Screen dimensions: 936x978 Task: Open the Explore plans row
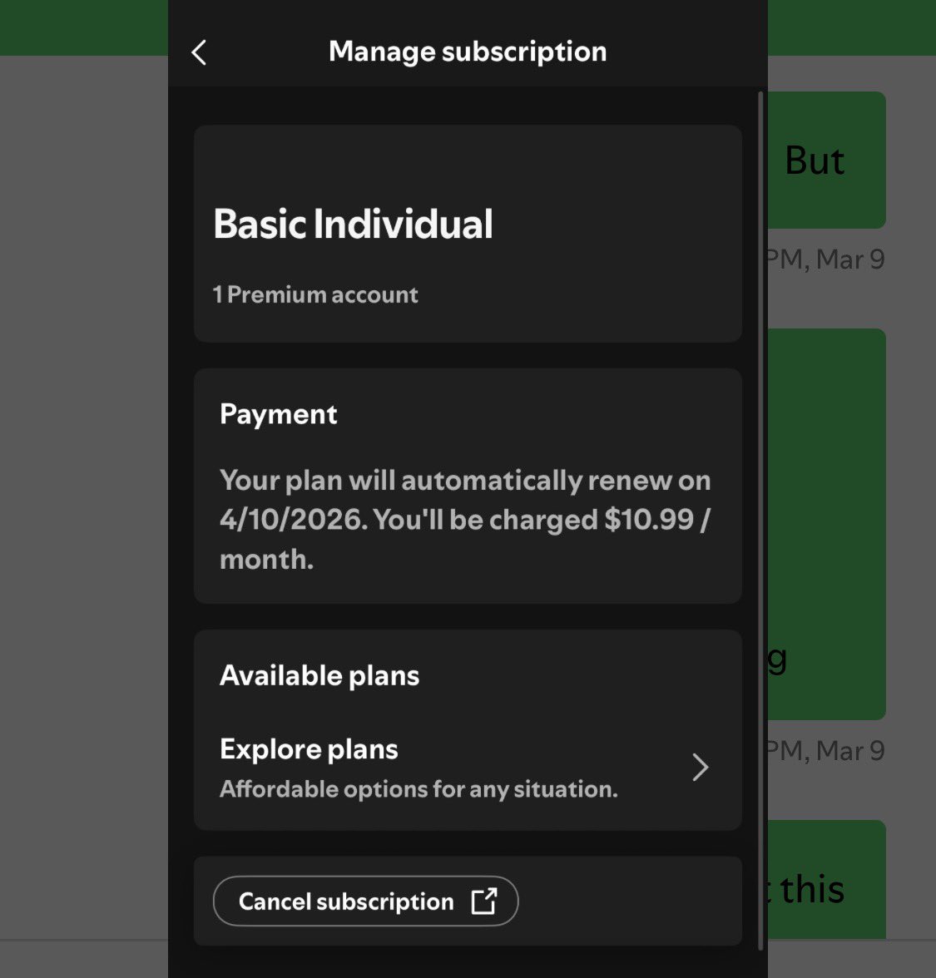(x=468, y=767)
